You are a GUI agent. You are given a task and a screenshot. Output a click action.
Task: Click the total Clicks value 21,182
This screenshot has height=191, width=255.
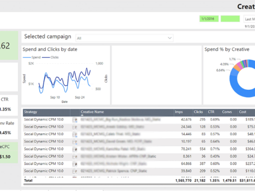pos(200,180)
